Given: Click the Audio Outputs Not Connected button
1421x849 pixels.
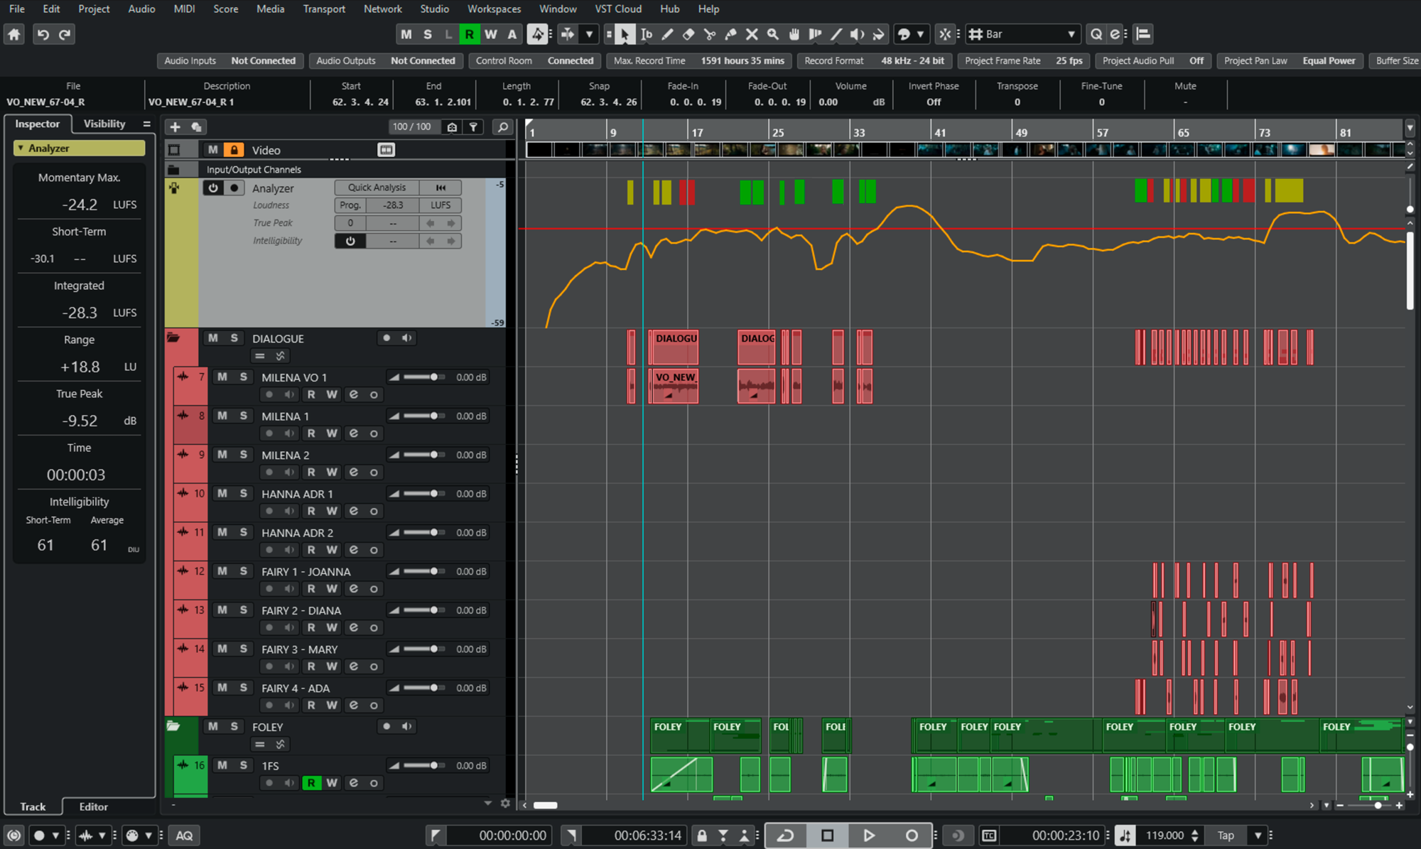Looking at the screenshot, I should (x=423, y=60).
